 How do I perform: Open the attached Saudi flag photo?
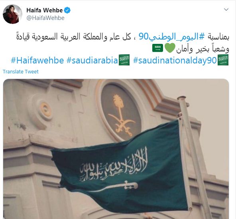[x=116, y=149]
